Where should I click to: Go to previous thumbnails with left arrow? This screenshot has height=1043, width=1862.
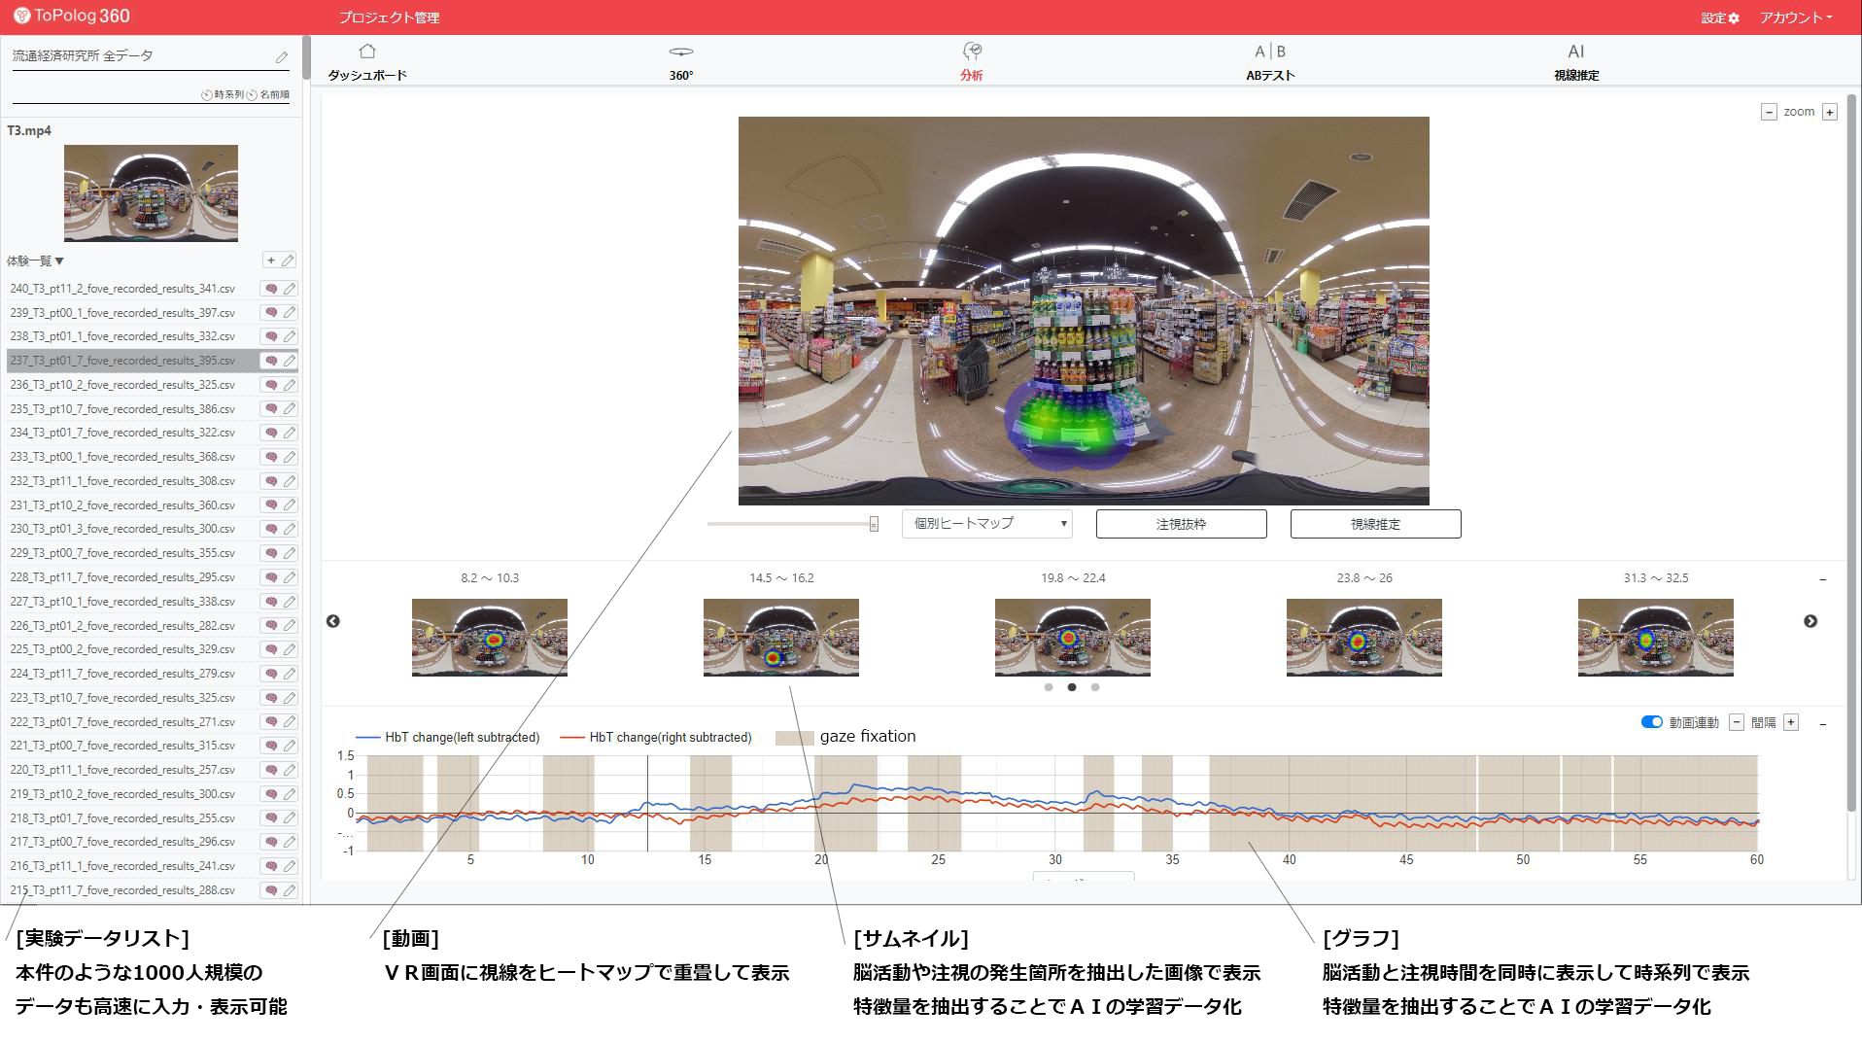pos(333,621)
